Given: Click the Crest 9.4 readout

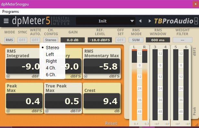Looking at the screenshot, I should coord(102,101).
